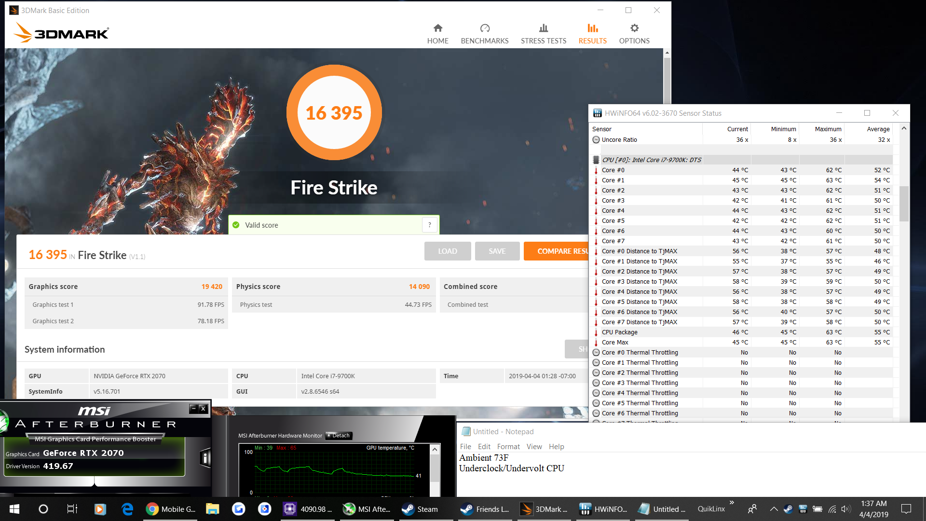926x521 pixels.
Task: Open the People icon in system tray
Action: click(752, 509)
